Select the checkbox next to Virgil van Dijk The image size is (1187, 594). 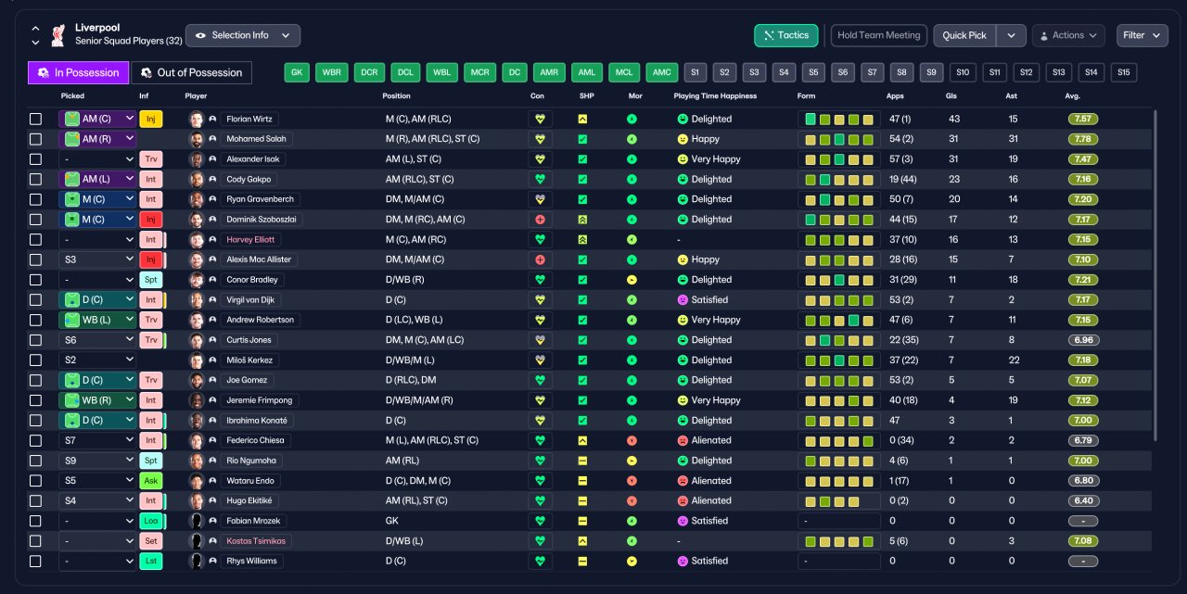35,300
